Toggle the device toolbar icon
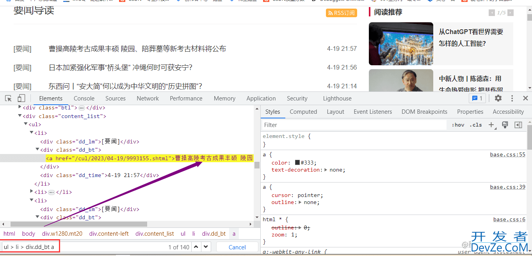 [21, 98]
